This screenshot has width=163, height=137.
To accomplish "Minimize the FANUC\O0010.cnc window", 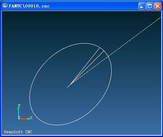I will pyautogui.click(x=142, y=6).
